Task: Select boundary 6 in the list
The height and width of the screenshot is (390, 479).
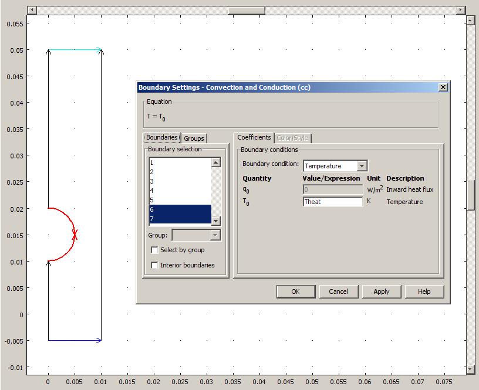Action: coord(180,209)
